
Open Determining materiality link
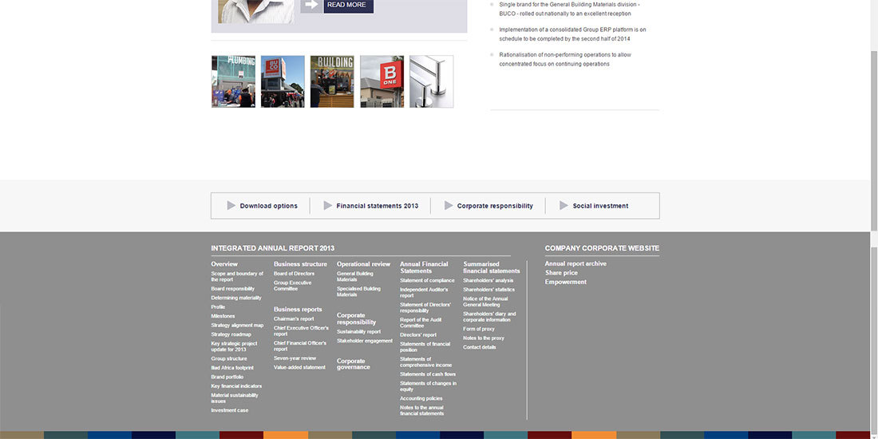[236, 298]
